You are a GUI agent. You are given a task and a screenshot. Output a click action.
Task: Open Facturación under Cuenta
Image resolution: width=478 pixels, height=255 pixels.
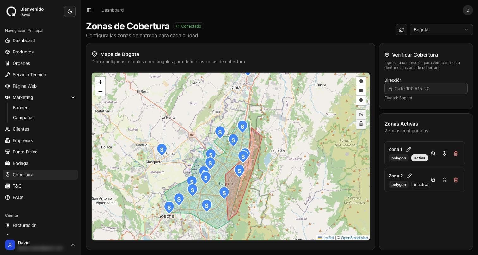tap(40, 225)
